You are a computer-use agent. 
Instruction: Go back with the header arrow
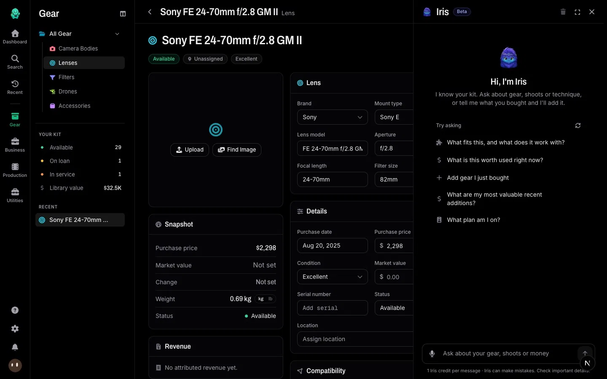pos(150,12)
